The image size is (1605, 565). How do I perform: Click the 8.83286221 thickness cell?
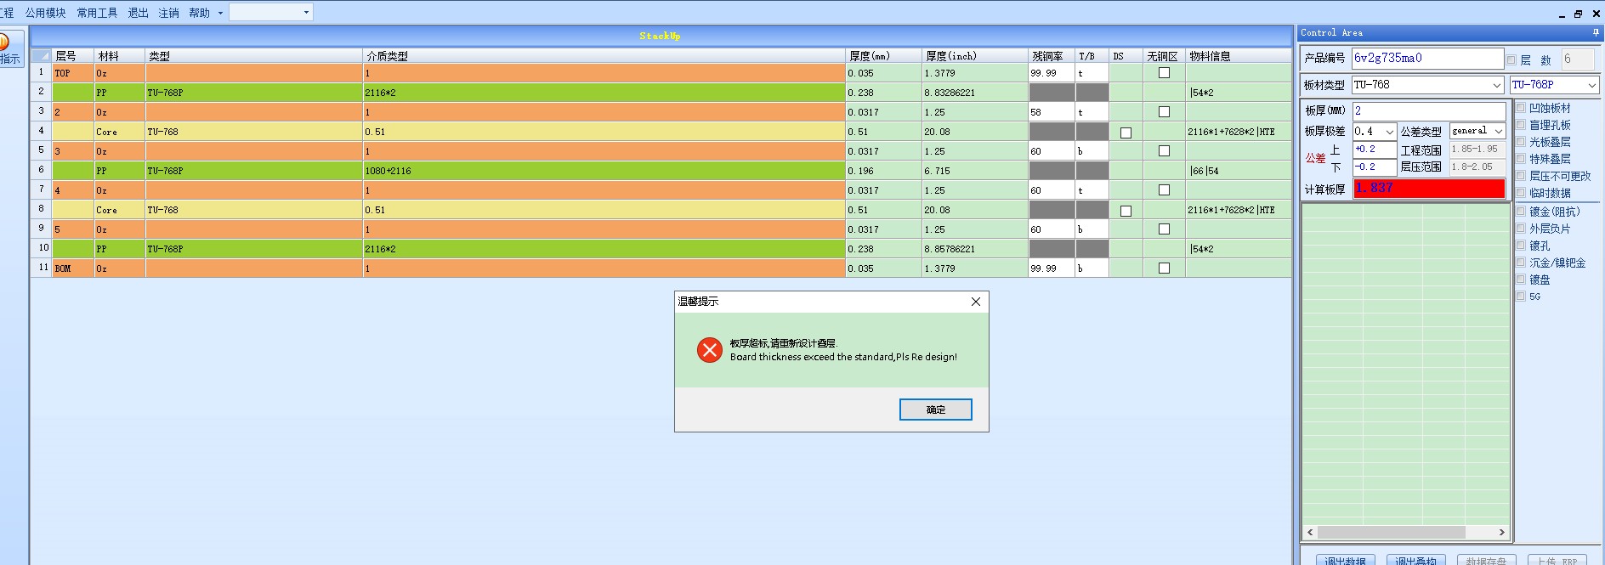click(x=975, y=93)
